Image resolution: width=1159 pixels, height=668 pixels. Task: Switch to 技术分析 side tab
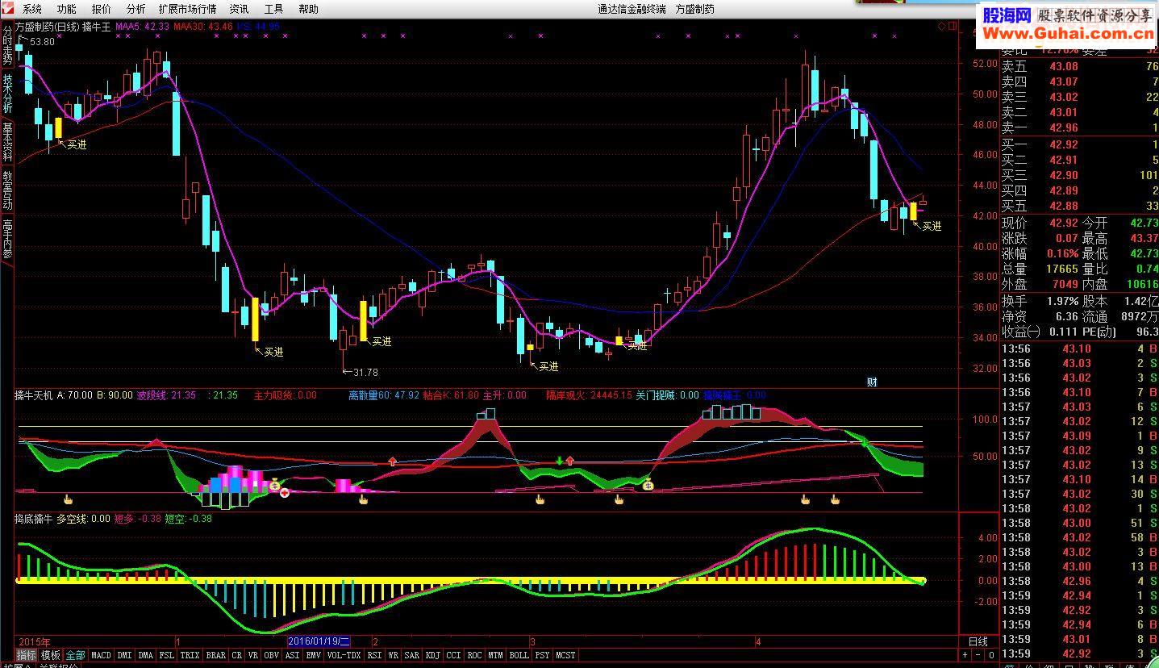pyautogui.click(x=7, y=93)
